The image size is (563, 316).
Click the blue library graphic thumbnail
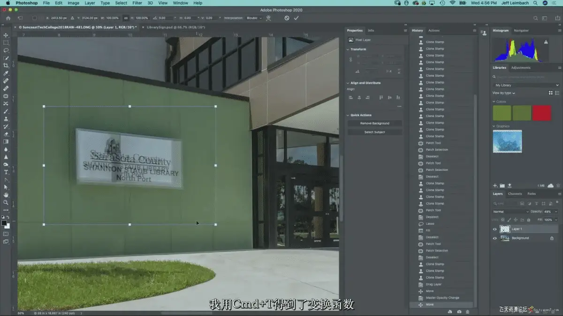coord(507,141)
